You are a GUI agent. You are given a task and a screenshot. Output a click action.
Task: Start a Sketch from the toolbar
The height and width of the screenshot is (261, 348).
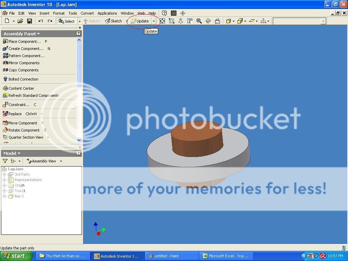point(114,21)
